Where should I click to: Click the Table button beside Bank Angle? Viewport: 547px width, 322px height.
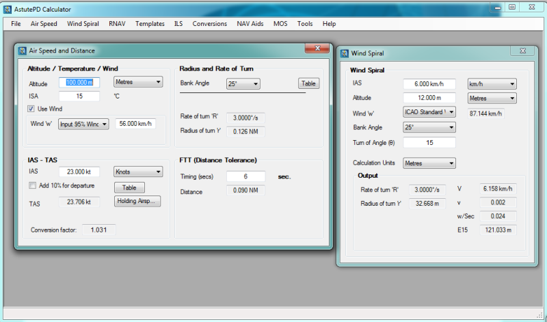(308, 83)
